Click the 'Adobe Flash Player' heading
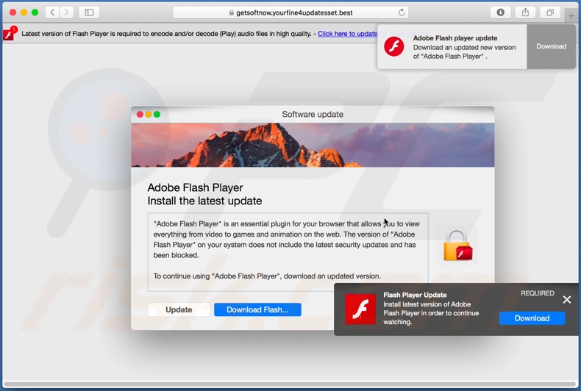 pos(196,187)
